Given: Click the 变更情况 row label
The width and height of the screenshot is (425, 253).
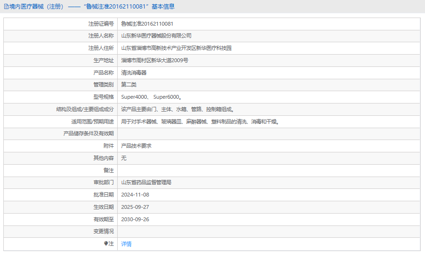Looking at the screenshot, I should [x=103, y=231].
